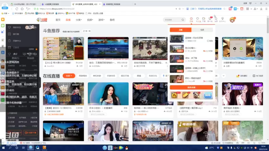This screenshot has width=269, height=151.
Task: Open 排行榜 in dark sidebar
Action: pyautogui.click(x=14, y=34)
